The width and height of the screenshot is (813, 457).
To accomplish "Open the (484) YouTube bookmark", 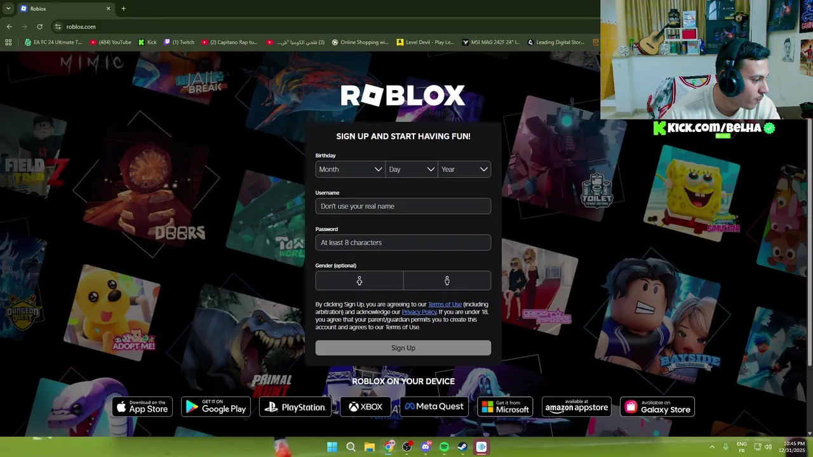I will [x=111, y=43].
